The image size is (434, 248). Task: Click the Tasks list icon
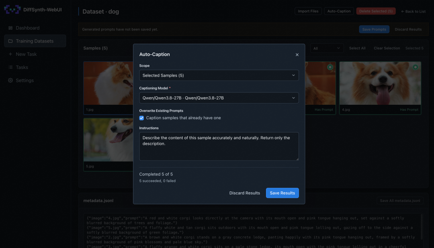point(10,67)
